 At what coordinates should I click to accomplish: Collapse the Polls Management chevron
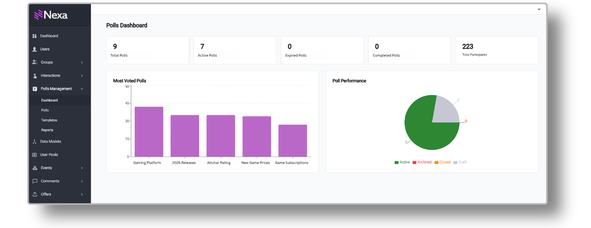(x=82, y=89)
